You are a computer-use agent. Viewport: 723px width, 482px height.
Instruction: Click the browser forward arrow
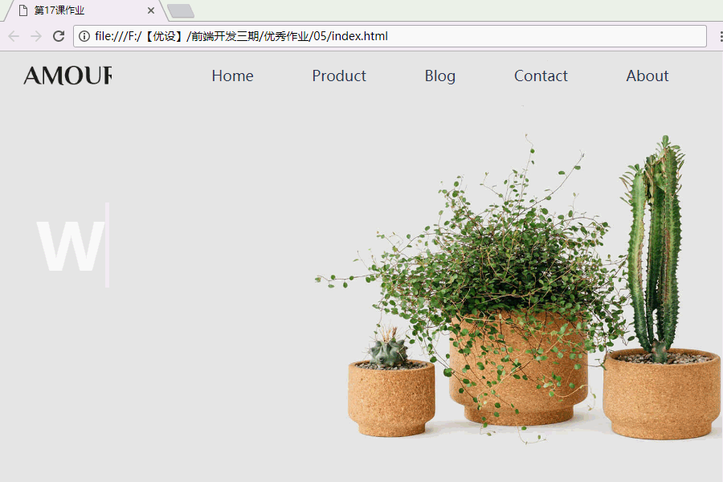click(x=36, y=36)
